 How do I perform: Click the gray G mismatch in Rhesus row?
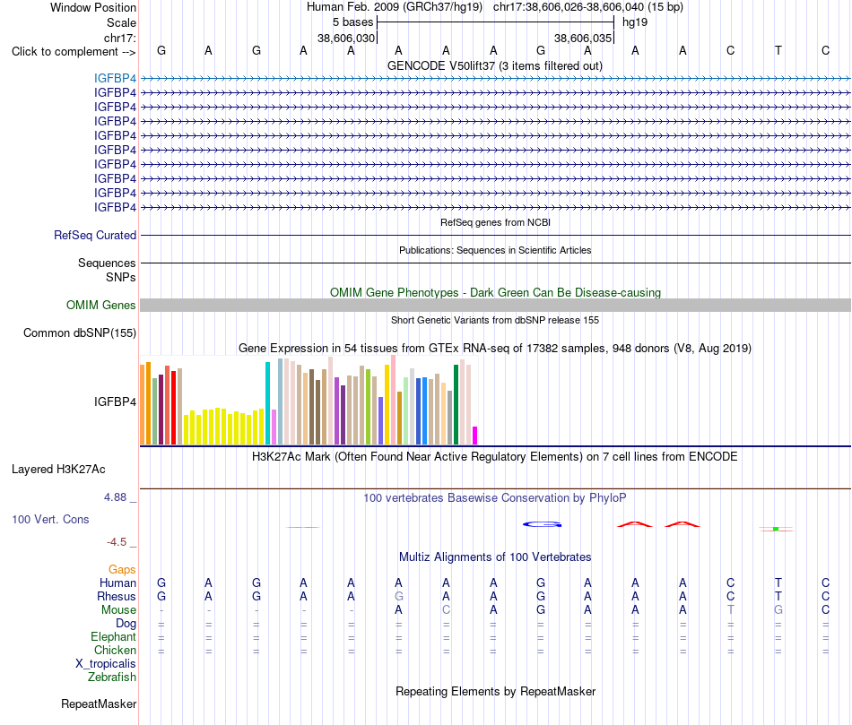tap(398, 596)
